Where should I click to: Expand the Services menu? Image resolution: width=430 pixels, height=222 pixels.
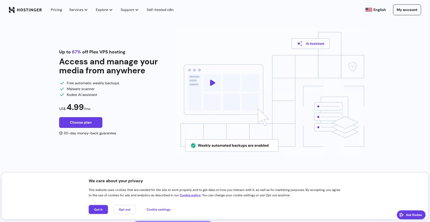(78, 10)
